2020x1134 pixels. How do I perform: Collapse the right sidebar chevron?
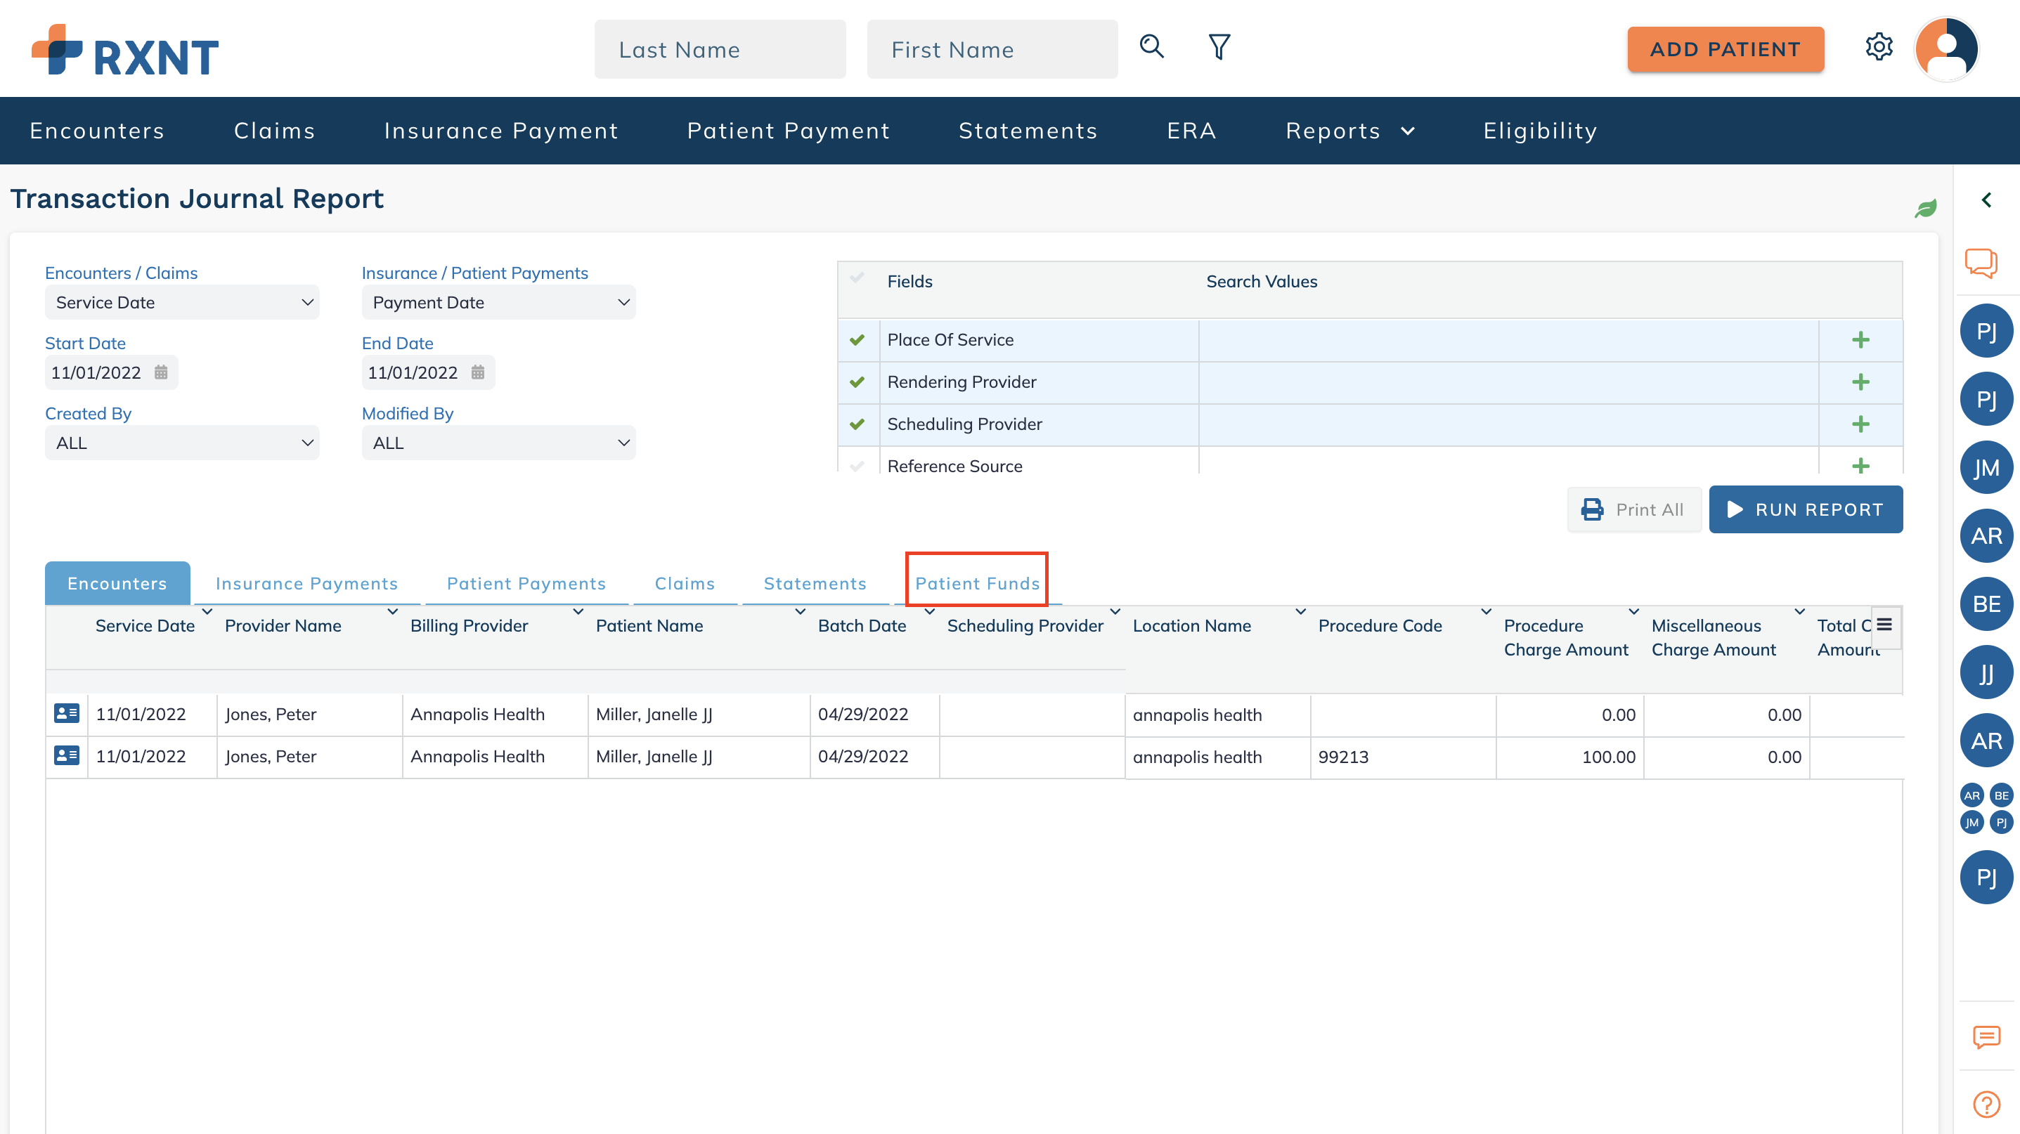[1986, 201]
